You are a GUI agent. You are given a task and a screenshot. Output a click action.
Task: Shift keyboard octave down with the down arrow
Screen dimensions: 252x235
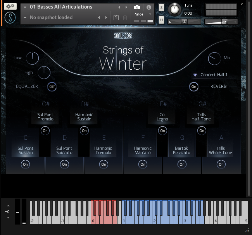tap(8, 218)
